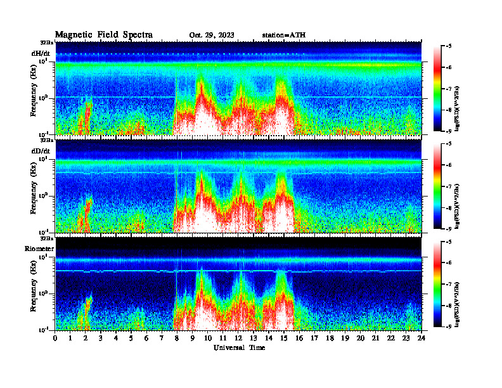
Task: Click hour "8" on the time axis
Action: [x=177, y=338]
